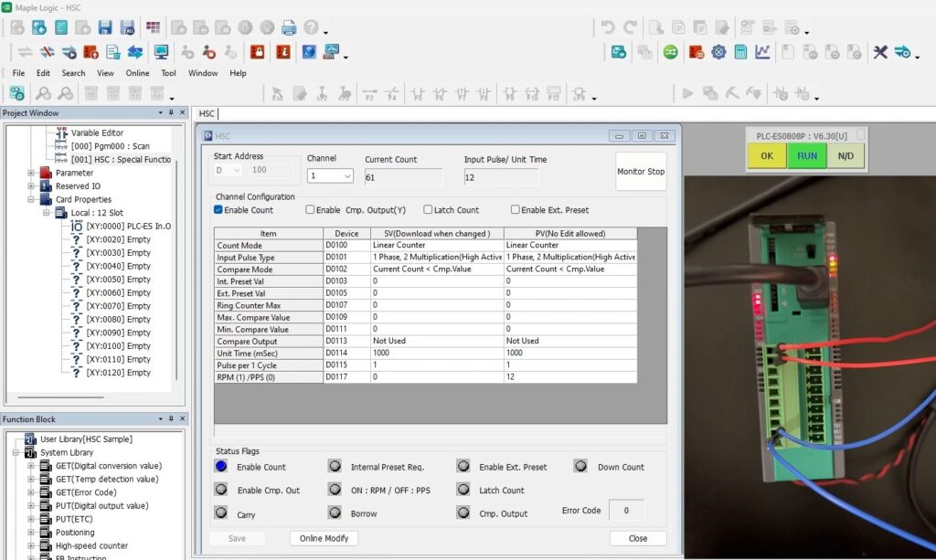Collapse the Local : 12 Slot node
The height and width of the screenshot is (560, 936).
(x=46, y=213)
